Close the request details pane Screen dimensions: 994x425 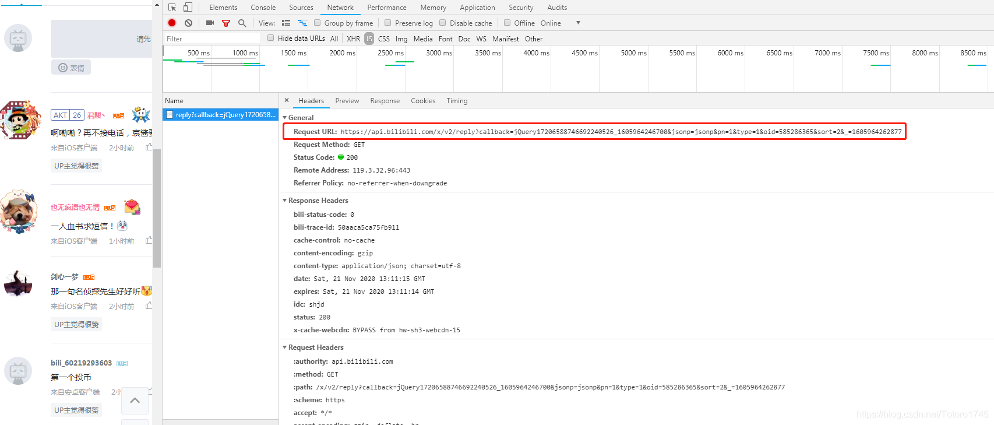[x=287, y=100]
